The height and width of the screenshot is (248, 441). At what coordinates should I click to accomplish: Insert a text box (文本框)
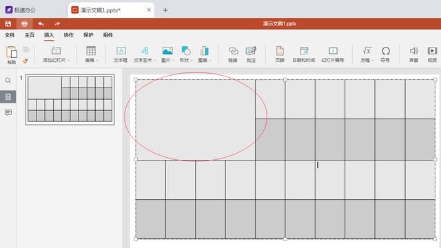(x=121, y=54)
